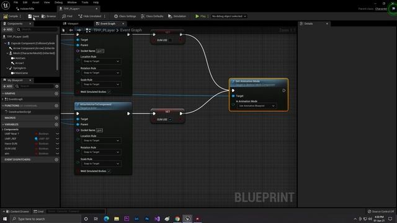Select the MainCame camera component
Screen dimensions: 397x223
tap(21, 73)
